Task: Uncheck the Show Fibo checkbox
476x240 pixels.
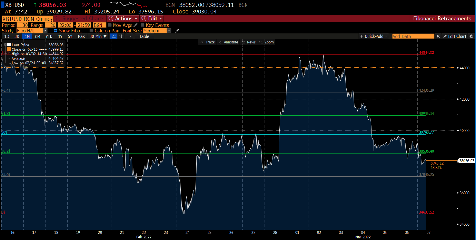Action: [x=55, y=31]
